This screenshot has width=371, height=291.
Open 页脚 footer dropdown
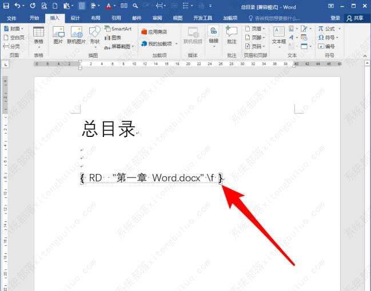[x=264, y=38]
